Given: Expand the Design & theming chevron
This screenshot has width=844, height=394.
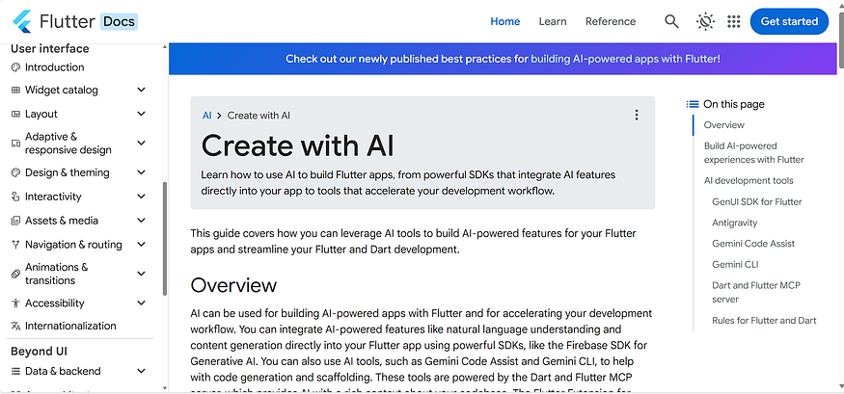Looking at the screenshot, I should click(141, 172).
